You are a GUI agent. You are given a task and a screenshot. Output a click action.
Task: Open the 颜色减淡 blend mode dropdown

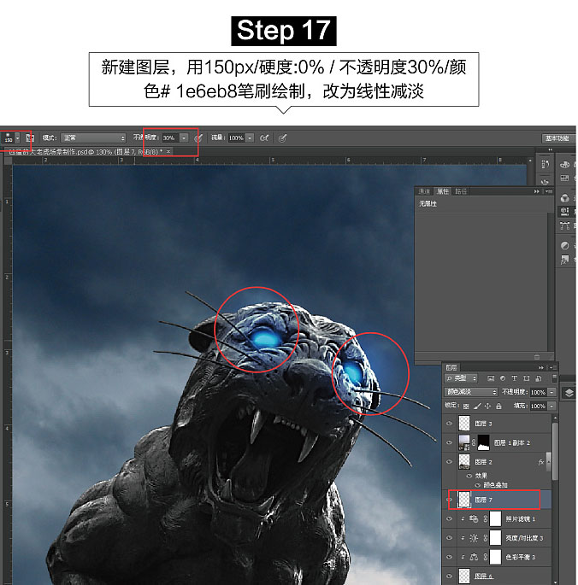(x=471, y=392)
